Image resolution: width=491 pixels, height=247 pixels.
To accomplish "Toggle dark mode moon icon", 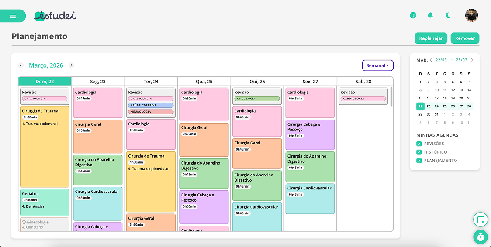I will (x=448, y=15).
